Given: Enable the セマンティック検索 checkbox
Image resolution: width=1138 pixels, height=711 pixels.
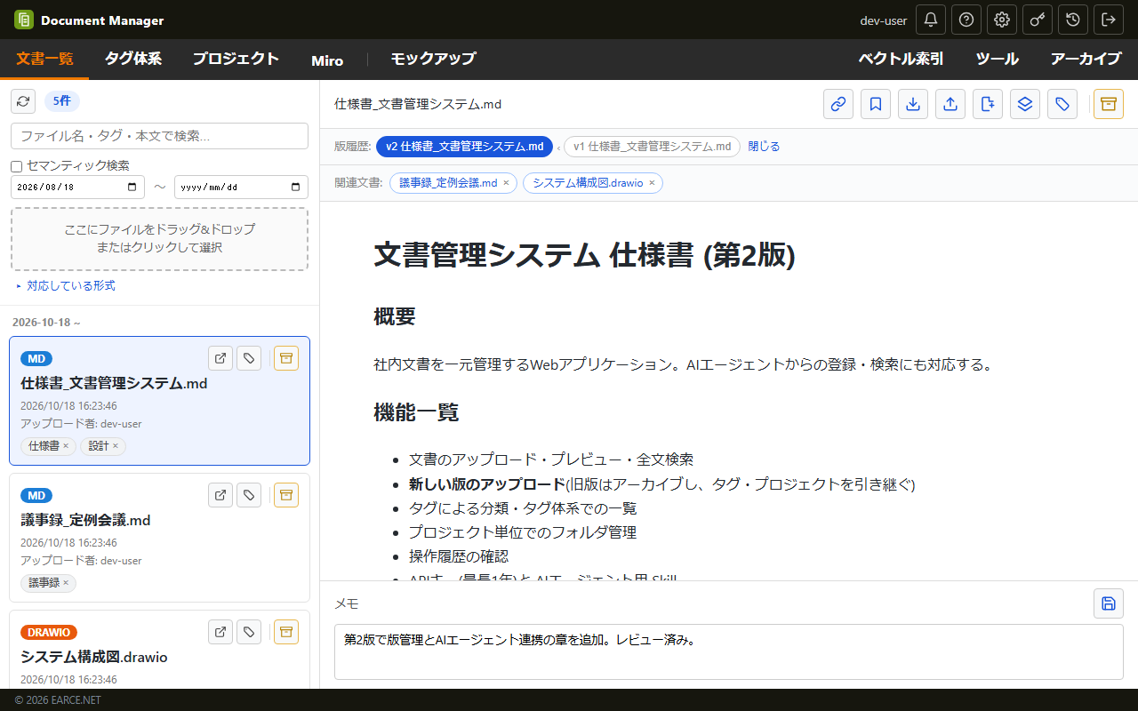Looking at the screenshot, I should pos(16,166).
